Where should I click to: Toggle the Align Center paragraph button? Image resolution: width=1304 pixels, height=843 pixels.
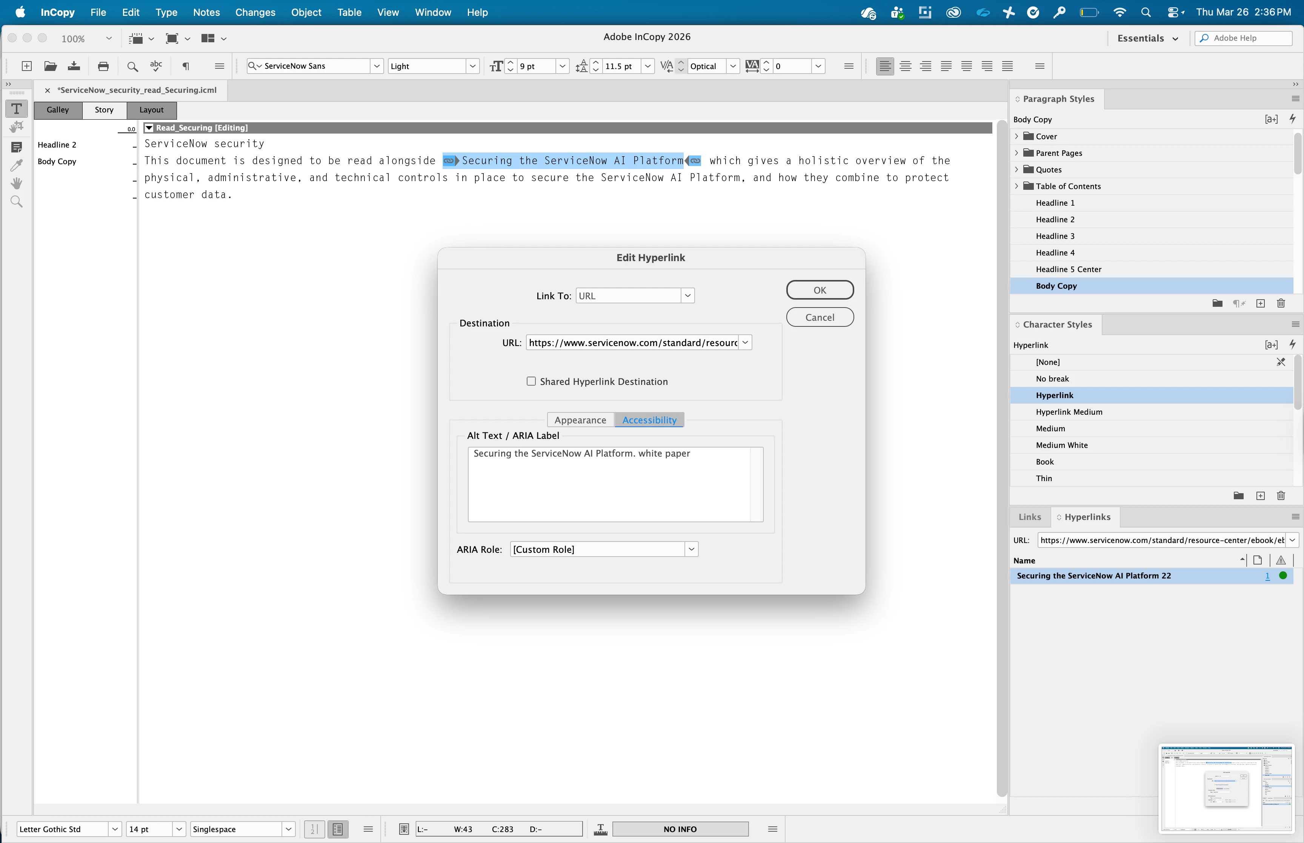click(x=905, y=66)
